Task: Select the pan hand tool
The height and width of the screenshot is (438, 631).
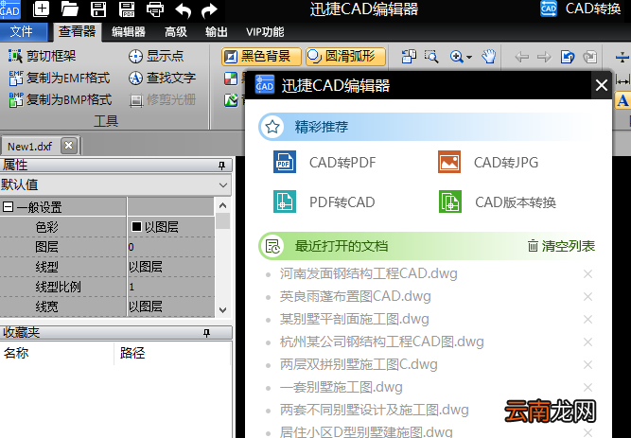Action: point(489,57)
